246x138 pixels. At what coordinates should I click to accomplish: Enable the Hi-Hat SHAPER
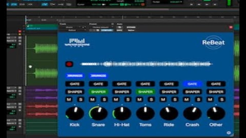122,92
